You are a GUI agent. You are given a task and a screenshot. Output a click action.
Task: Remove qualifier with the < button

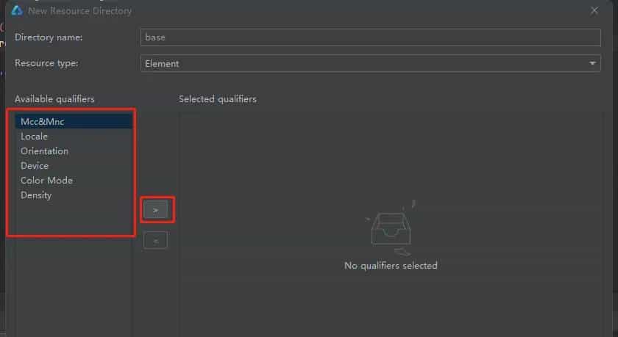[x=156, y=241]
